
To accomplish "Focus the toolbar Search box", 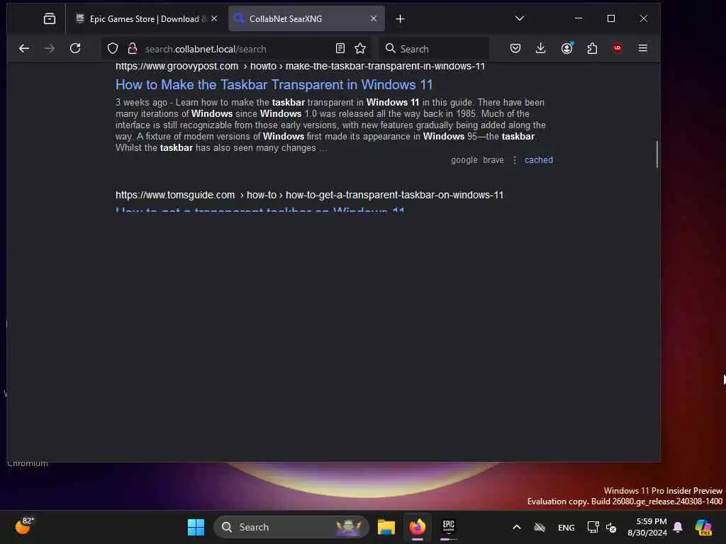I will (435, 49).
